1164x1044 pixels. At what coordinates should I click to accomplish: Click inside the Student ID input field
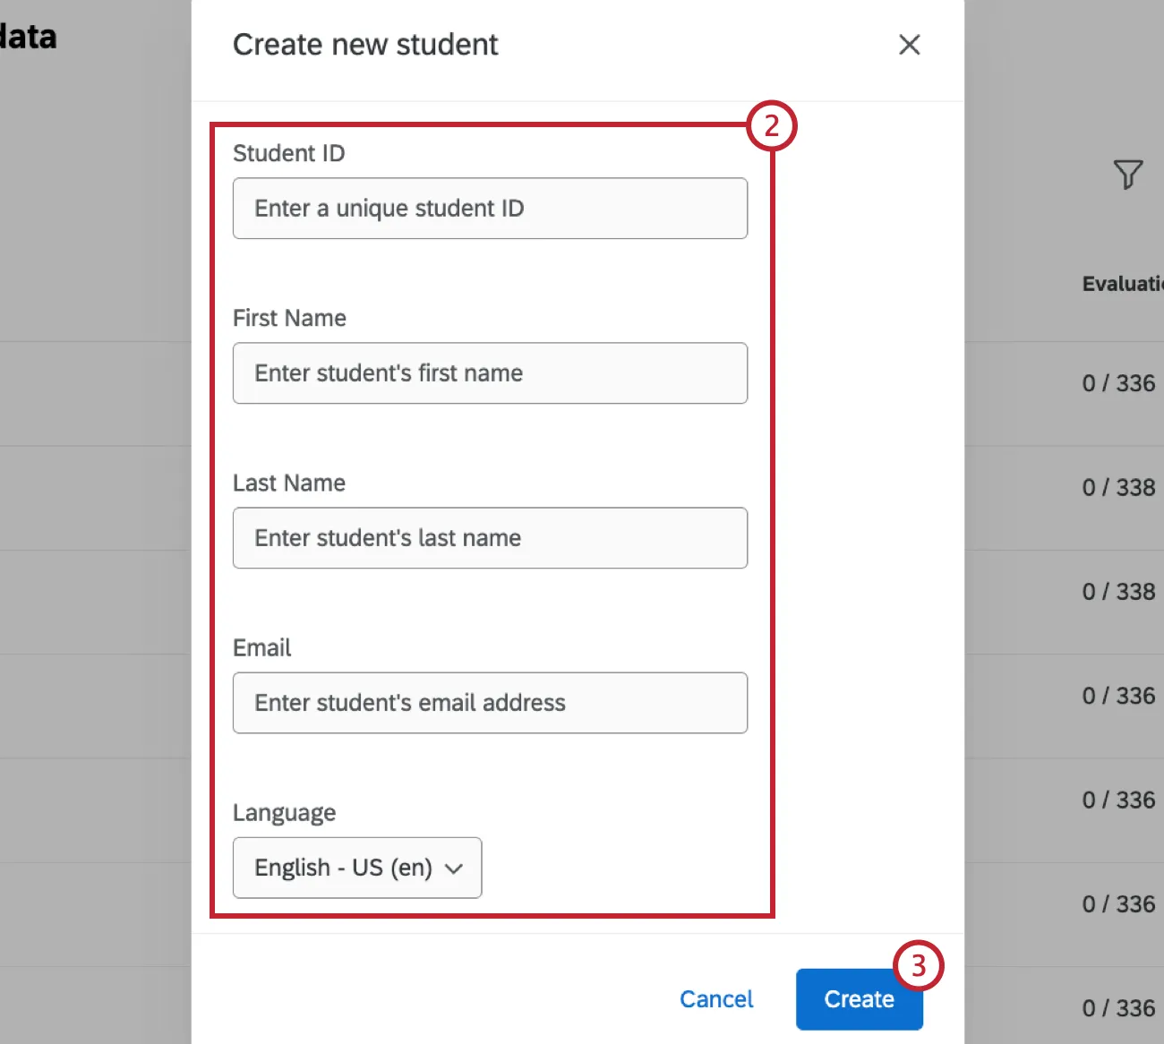pos(490,209)
